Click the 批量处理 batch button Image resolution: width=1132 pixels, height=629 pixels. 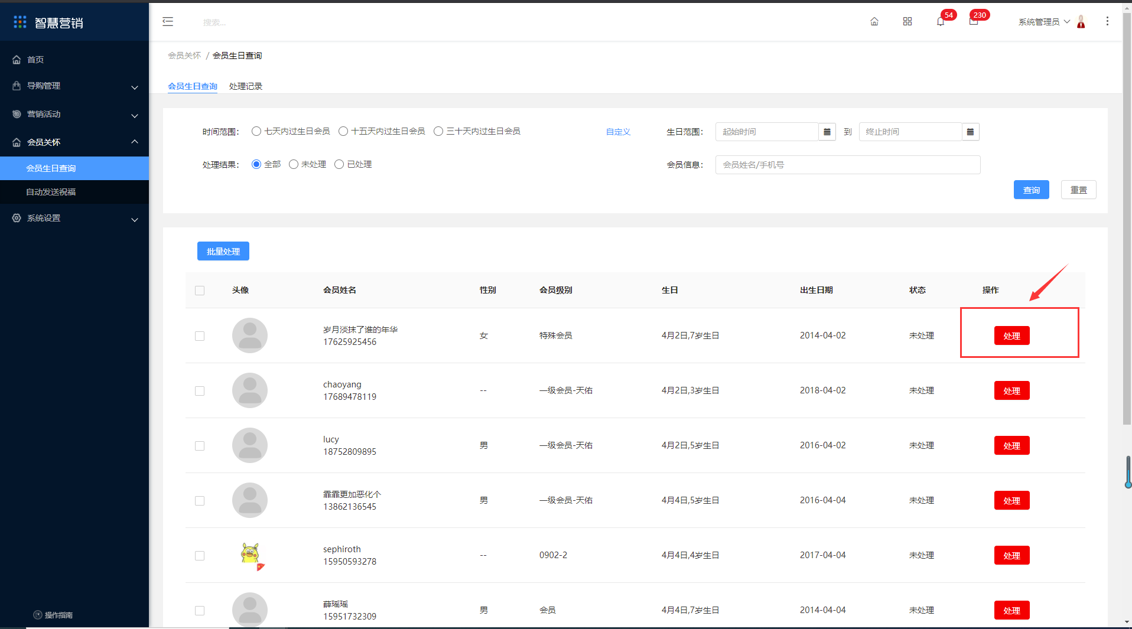(223, 251)
